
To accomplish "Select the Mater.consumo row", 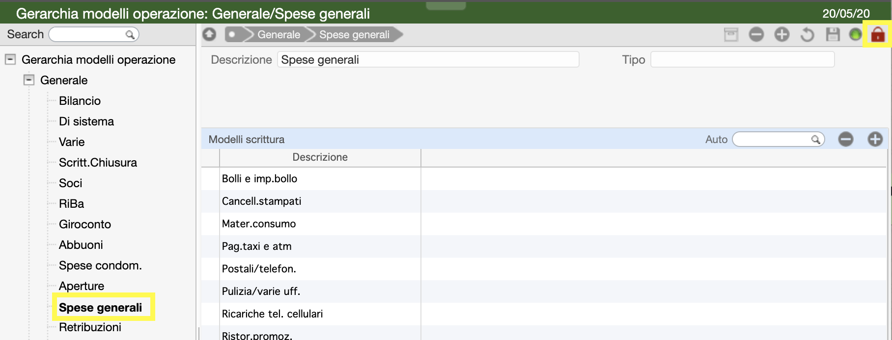I will (544, 224).
